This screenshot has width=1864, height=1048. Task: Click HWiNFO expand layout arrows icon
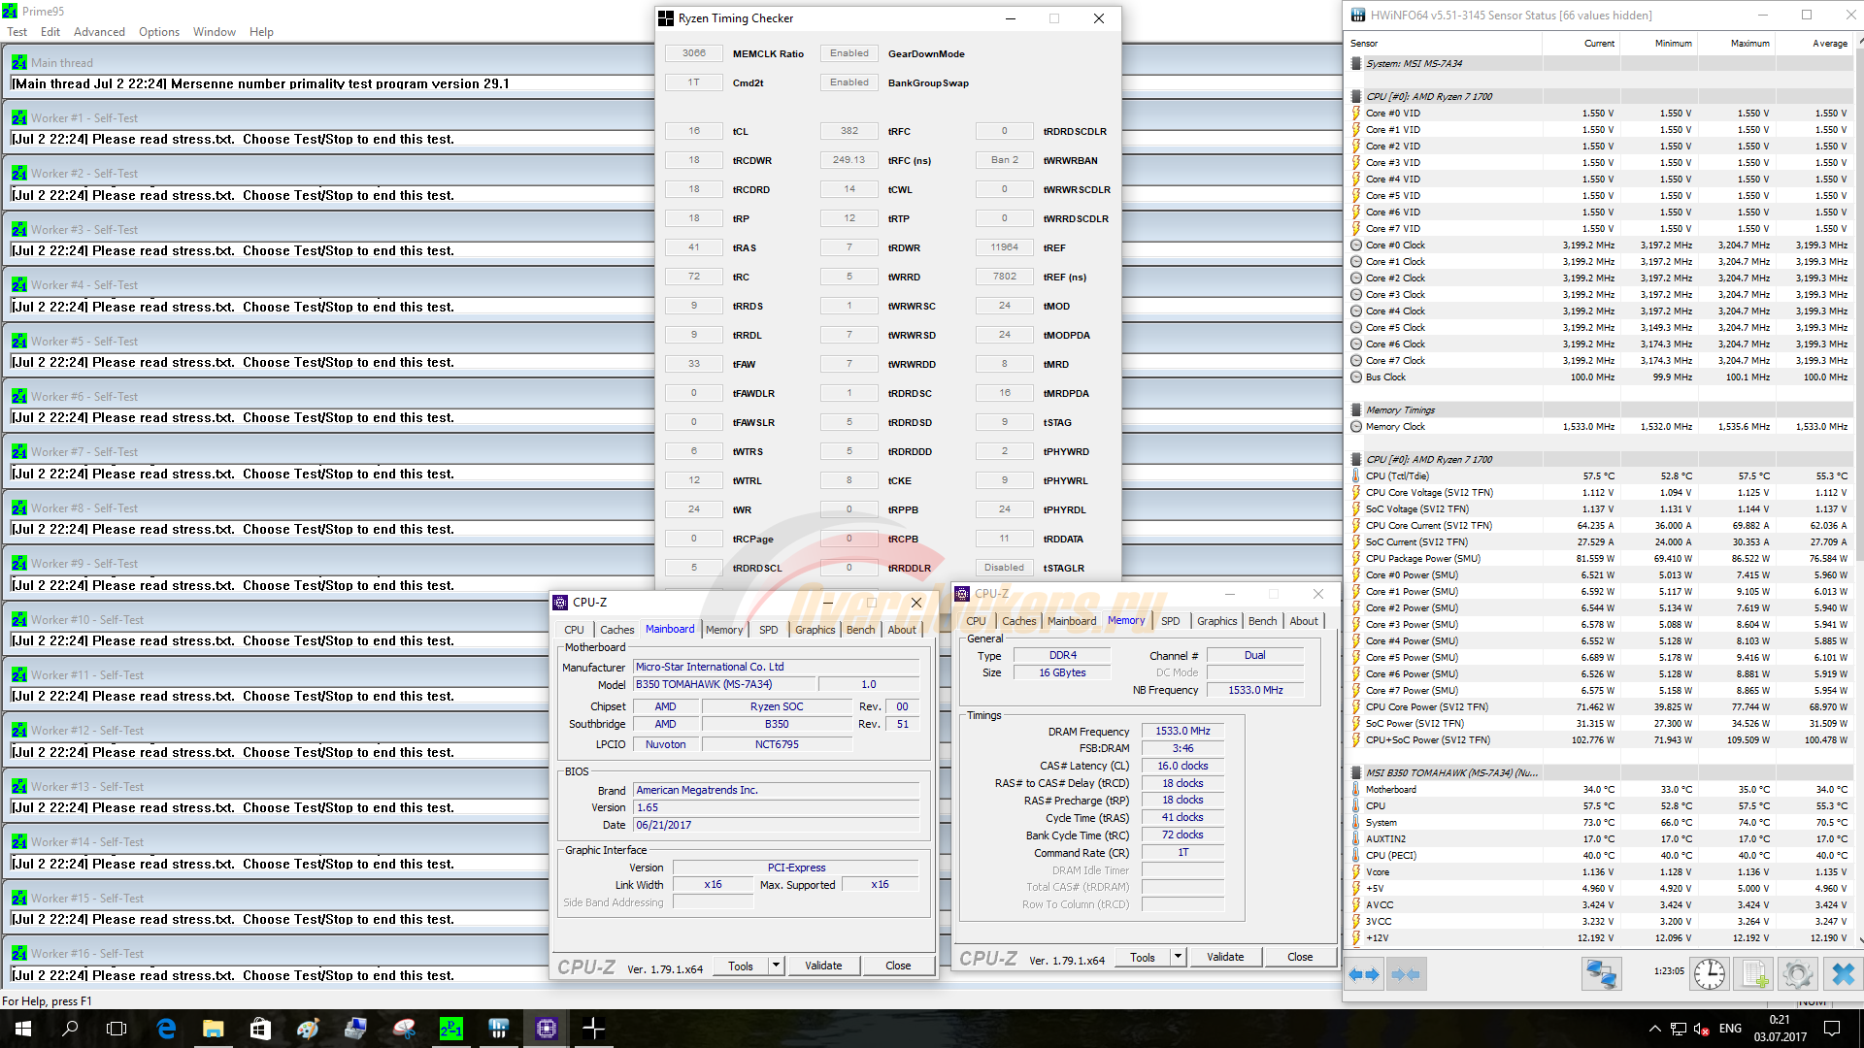point(1364,974)
